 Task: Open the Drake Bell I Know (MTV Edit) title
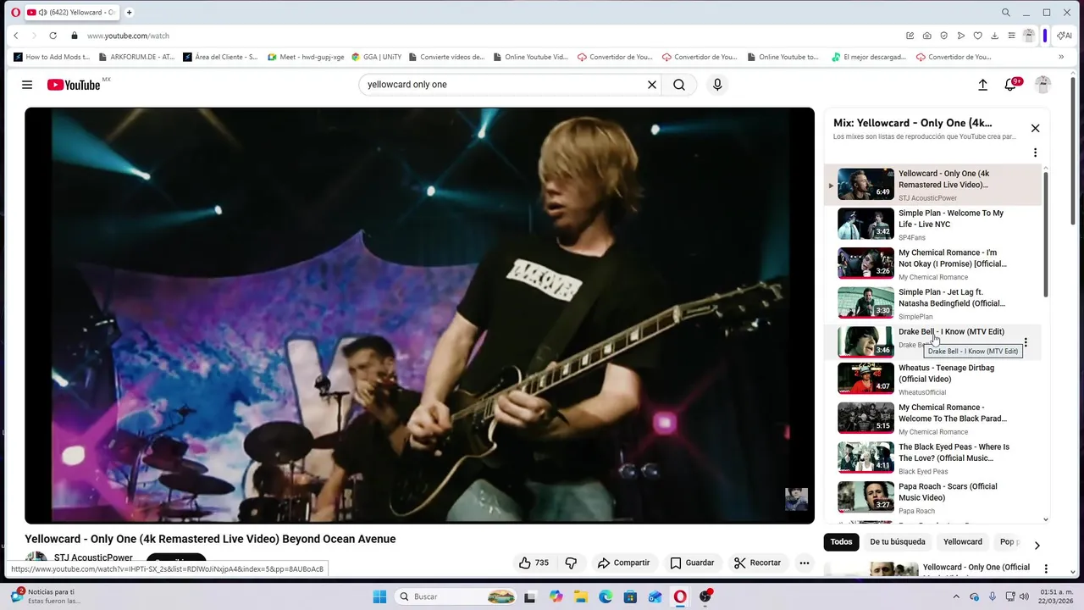[951, 332]
